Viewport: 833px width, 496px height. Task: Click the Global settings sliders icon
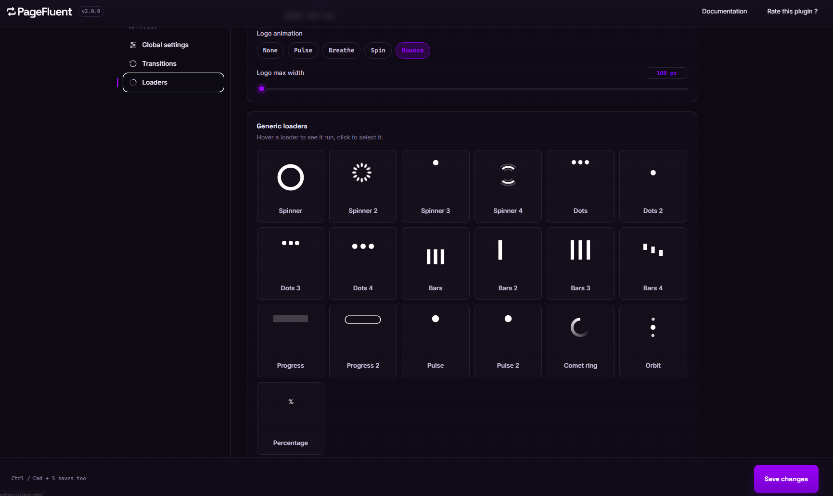click(133, 45)
